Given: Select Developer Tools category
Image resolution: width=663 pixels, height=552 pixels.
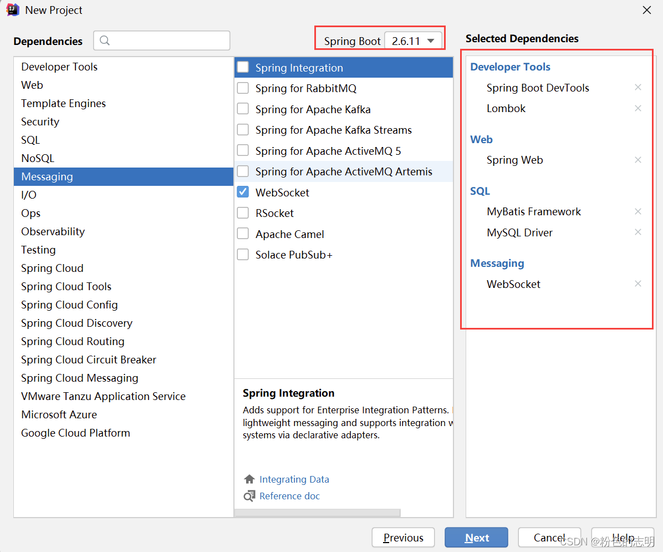Looking at the screenshot, I should 124,67.
